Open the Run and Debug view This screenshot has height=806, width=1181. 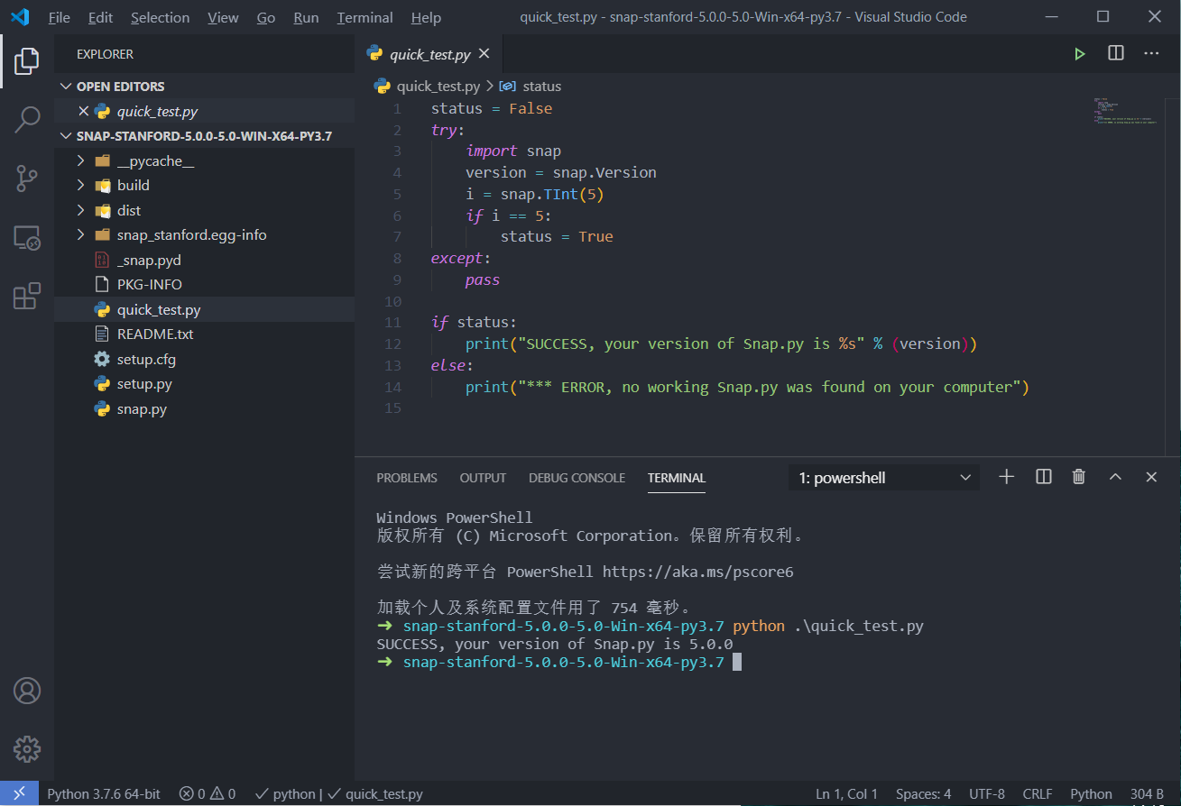tap(27, 238)
